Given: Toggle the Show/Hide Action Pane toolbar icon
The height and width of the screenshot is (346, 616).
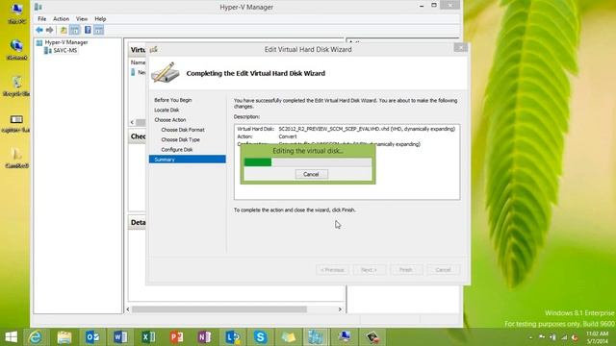Looking at the screenshot, I should tap(98, 30).
